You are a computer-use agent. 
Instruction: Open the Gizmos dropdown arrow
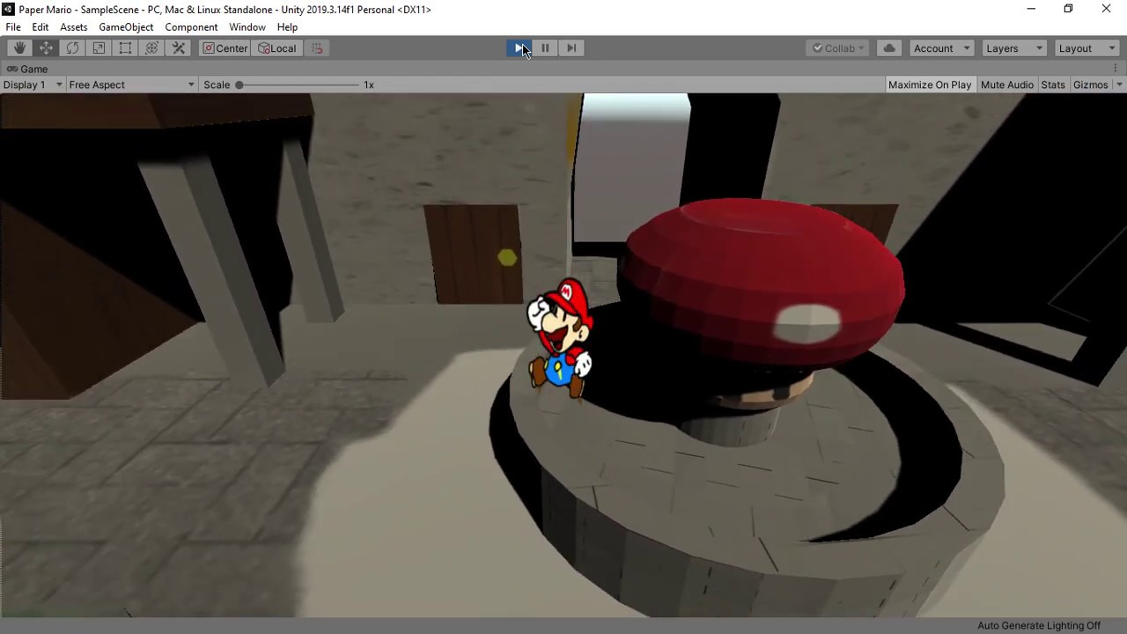[x=1119, y=85]
